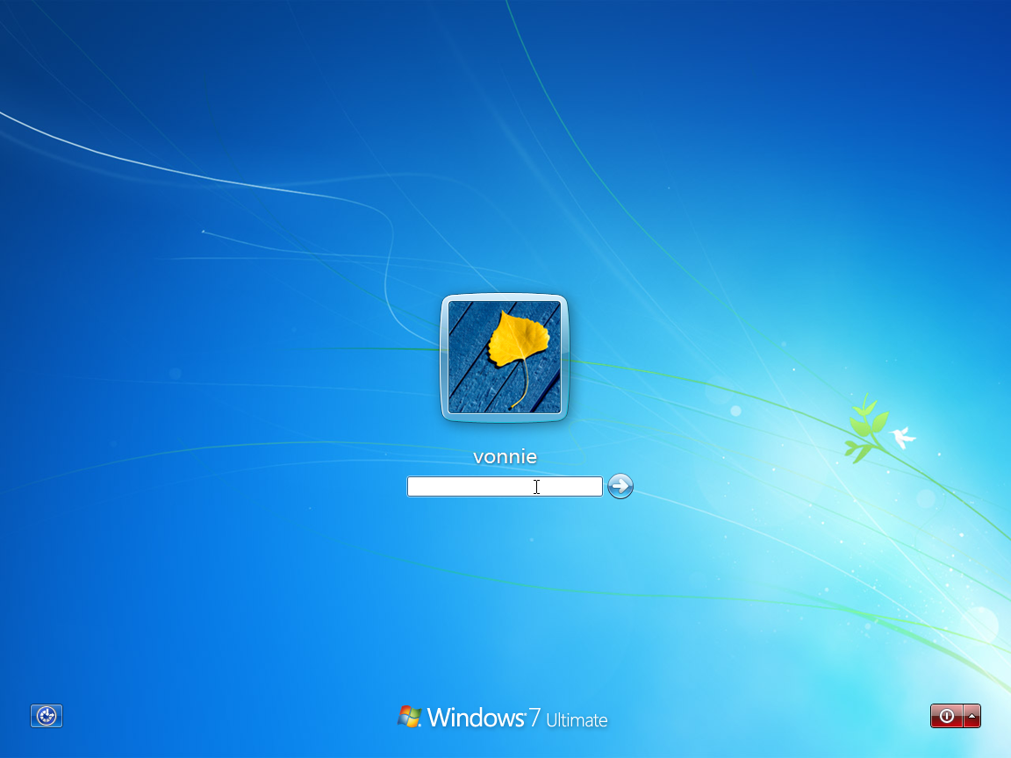Click the yellow leaf in the user tile
The width and height of the screenshot is (1011, 758).
click(518, 340)
